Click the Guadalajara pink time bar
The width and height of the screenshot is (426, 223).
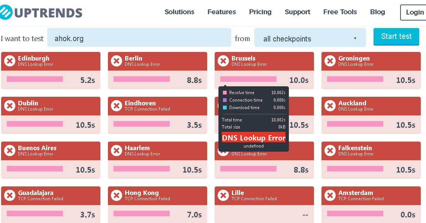pyautogui.click(x=35, y=214)
